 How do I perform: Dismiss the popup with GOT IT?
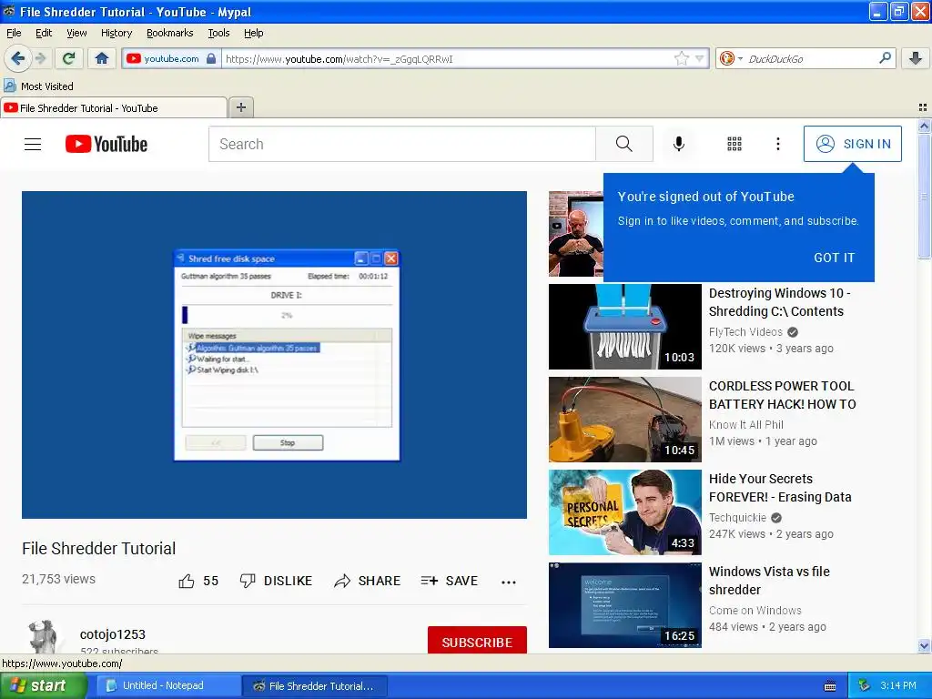[x=834, y=258]
